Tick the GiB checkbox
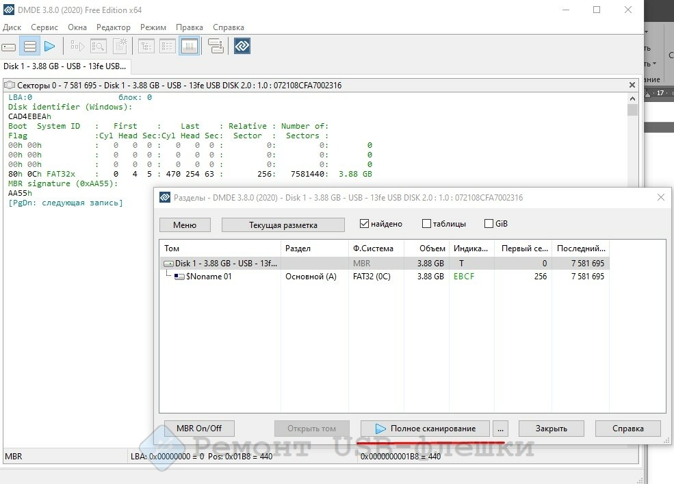 coord(489,224)
